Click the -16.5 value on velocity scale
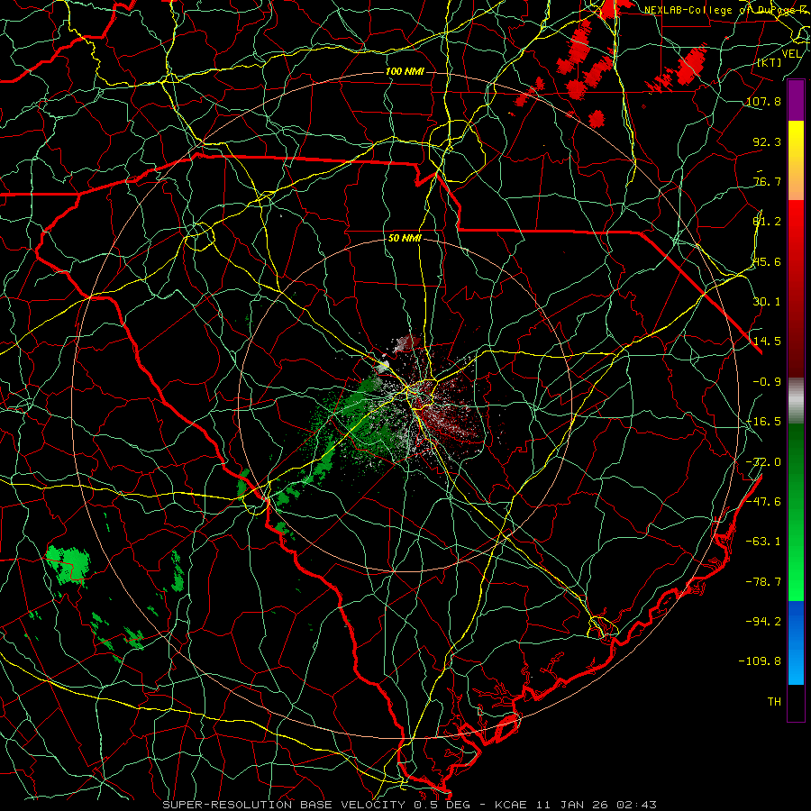 coord(764,422)
